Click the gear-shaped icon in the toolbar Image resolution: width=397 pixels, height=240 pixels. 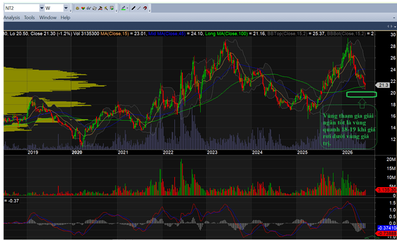[x=78, y=8]
